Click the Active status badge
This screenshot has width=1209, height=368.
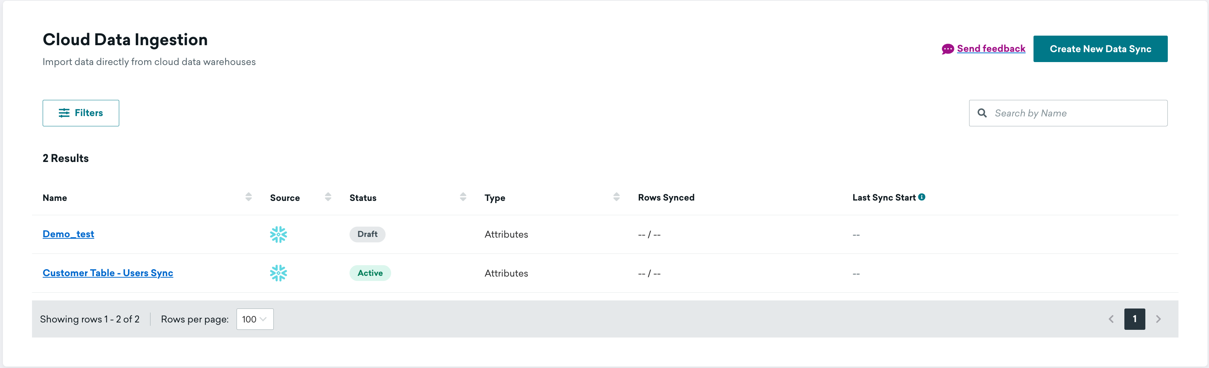[370, 273]
